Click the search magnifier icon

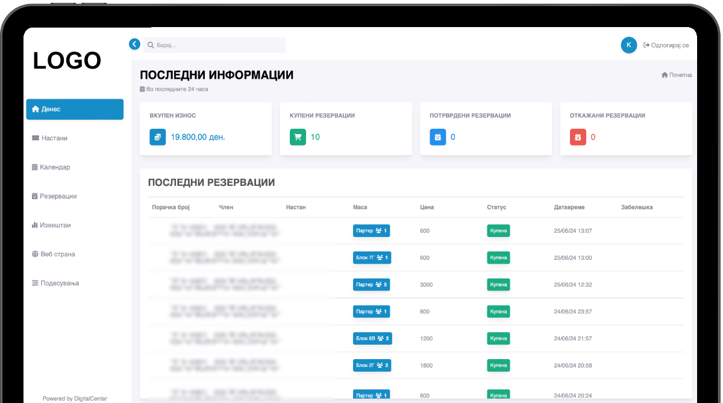[x=151, y=45]
